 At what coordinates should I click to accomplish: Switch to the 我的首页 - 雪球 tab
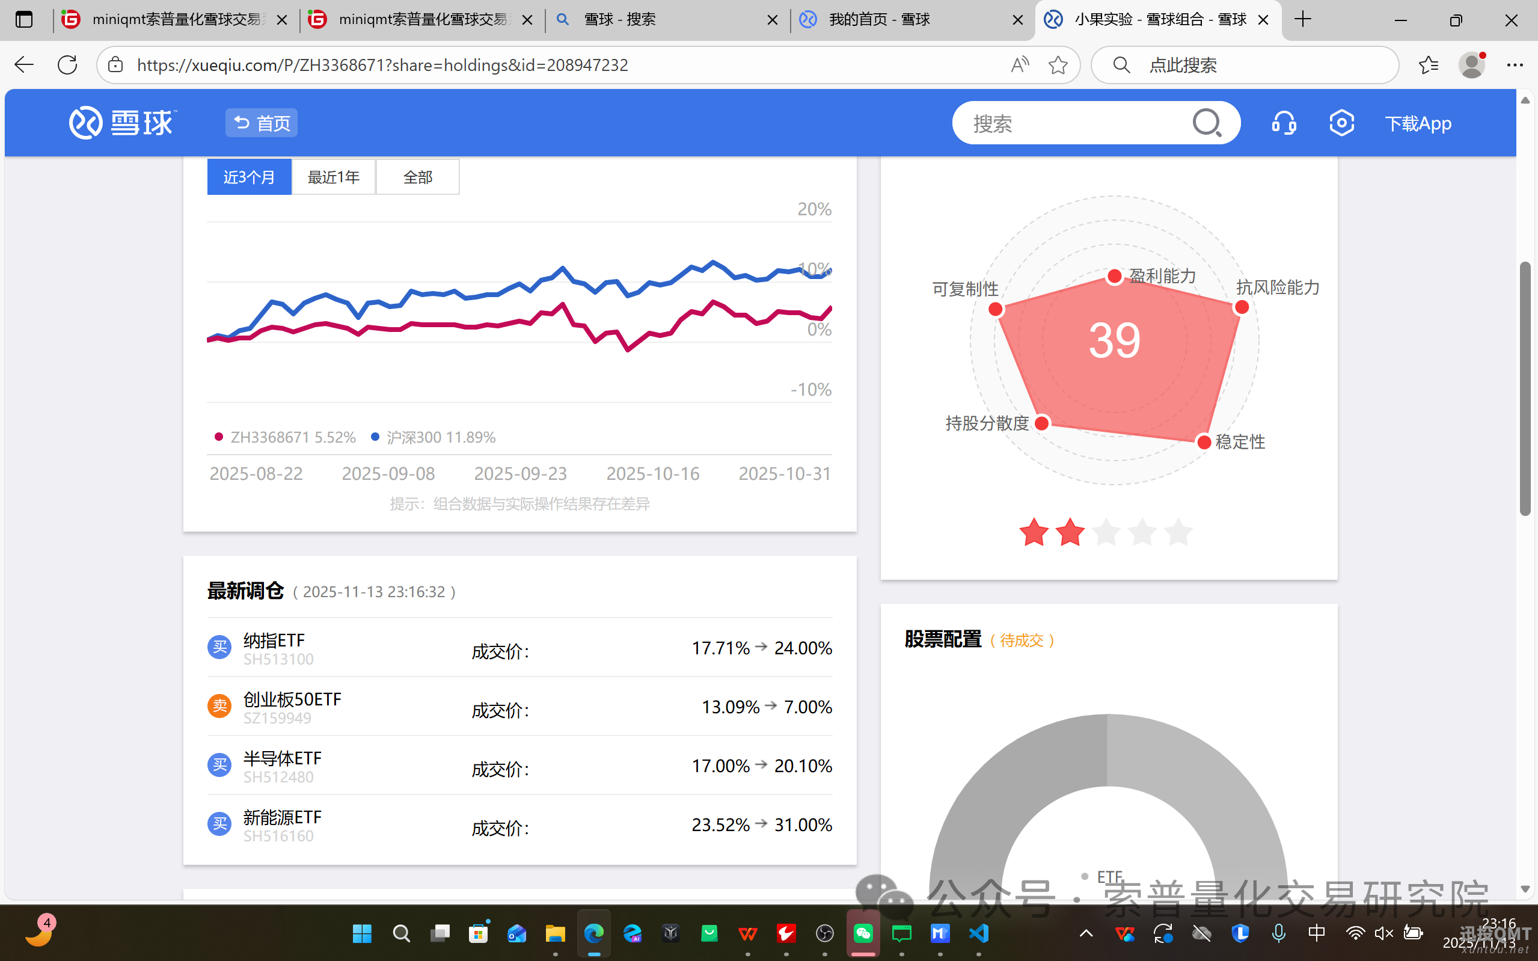[x=879, y=20]
